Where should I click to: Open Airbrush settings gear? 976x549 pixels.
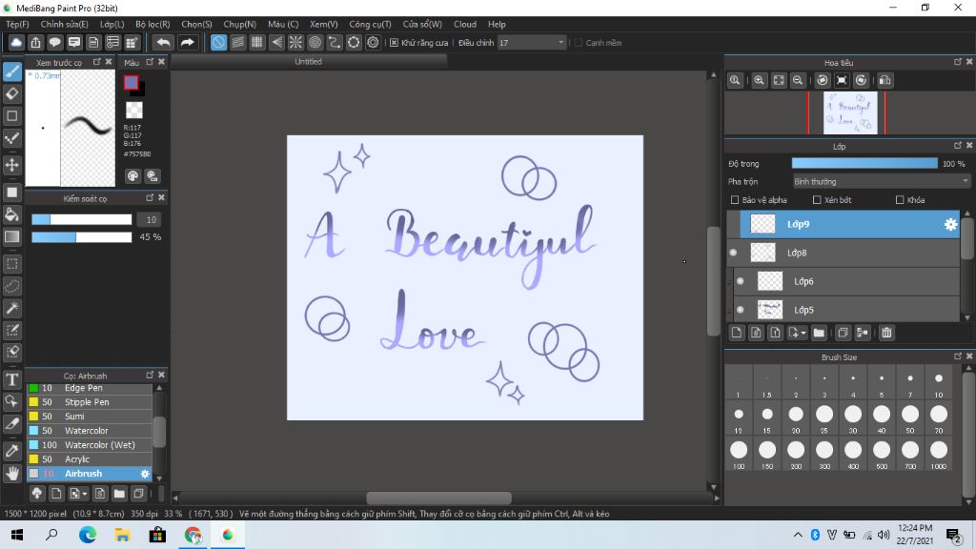(x=145, y=474)
